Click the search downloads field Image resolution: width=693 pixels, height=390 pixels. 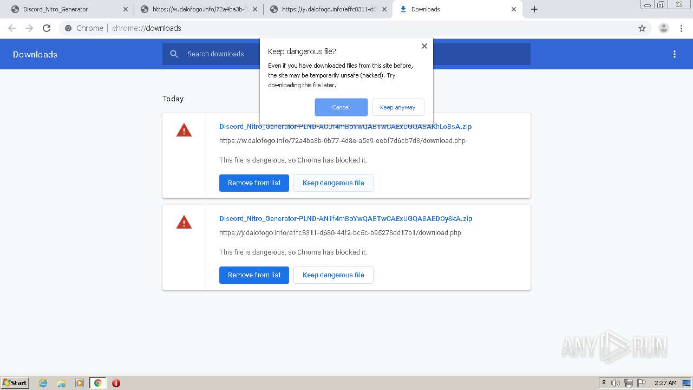point(346,54)
